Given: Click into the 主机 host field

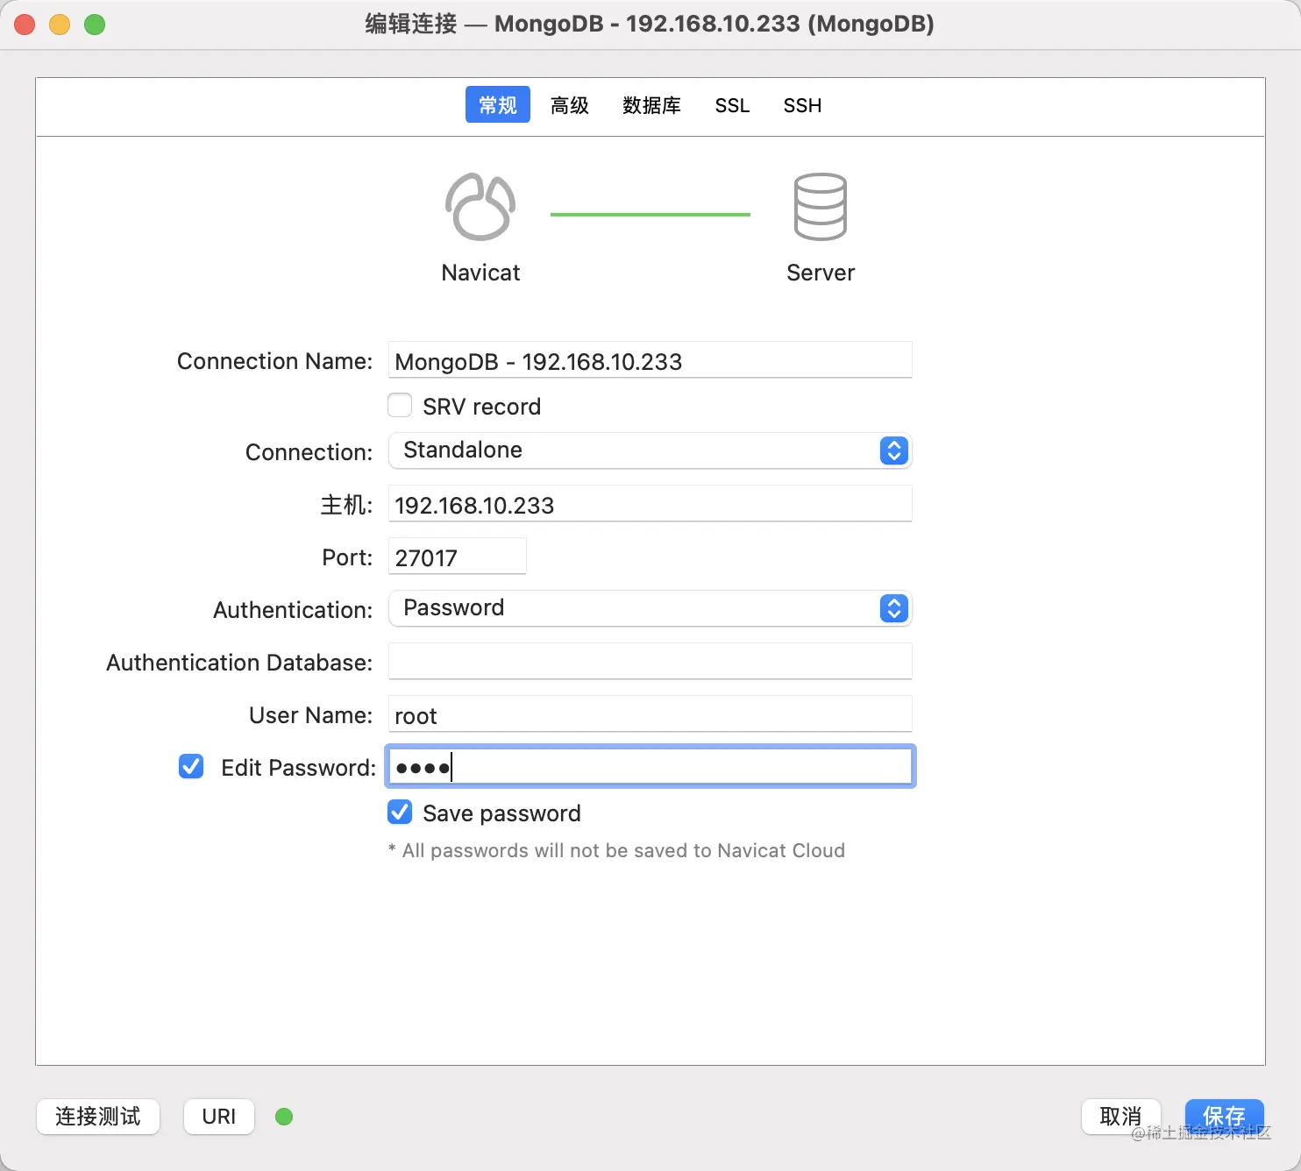Looking at the screenshot, I should pyautogui.click(x=650, y=504).
